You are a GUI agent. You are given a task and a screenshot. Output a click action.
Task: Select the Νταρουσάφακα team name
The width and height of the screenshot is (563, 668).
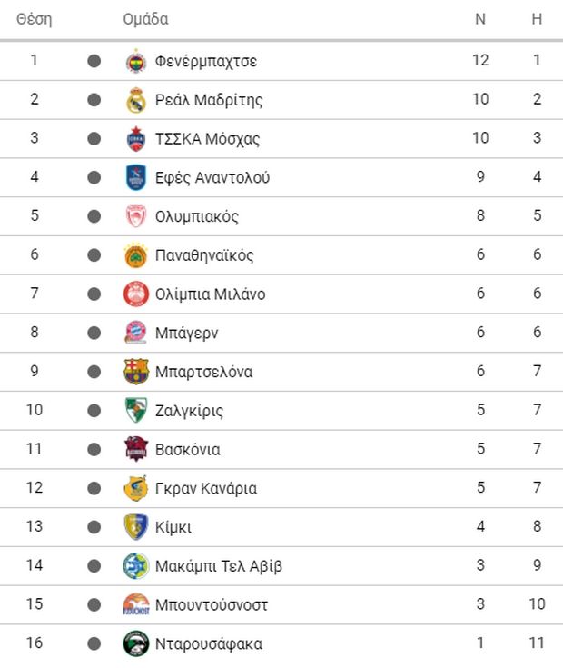point(209,643)
